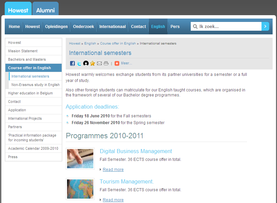Open International Projects sidebar item
Screen dimensions: 277x203
(34, 118)
